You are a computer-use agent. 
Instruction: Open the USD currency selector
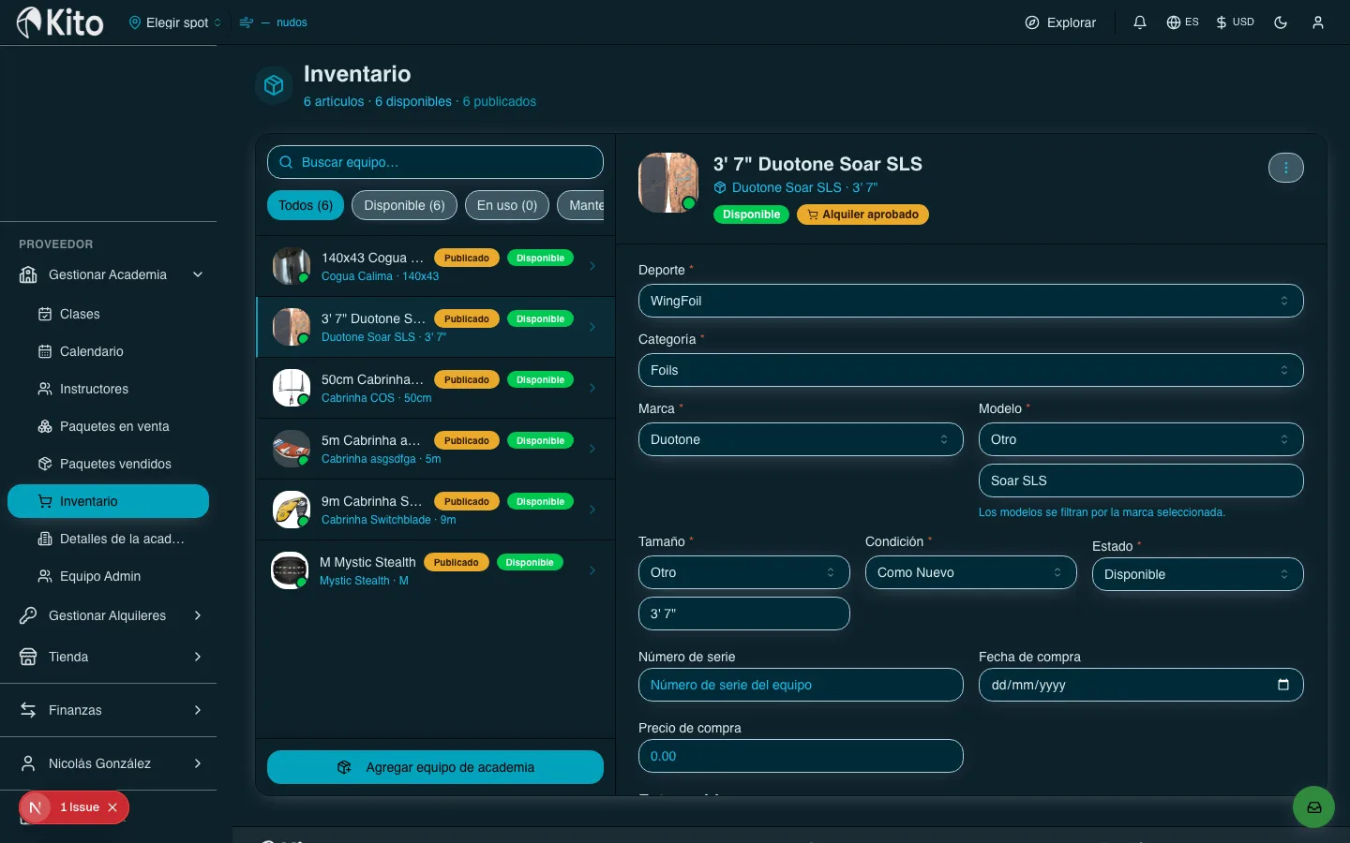click(1235, 22)
